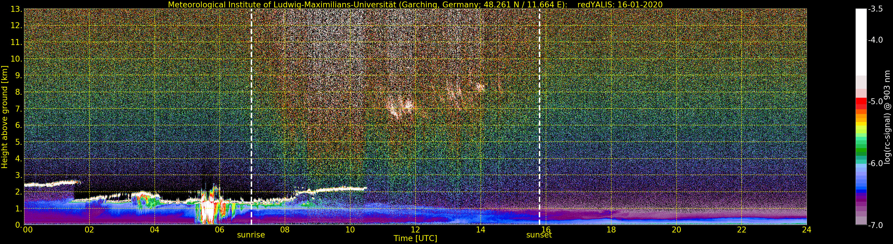
Task: Click the 'sunrise' label below the time axis
Action: click(251, 235)
